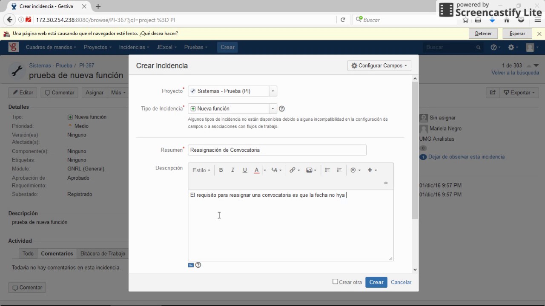545x306 pixels.
Task: Click the scroll-down arrow of the dialog
Action: 415,269
